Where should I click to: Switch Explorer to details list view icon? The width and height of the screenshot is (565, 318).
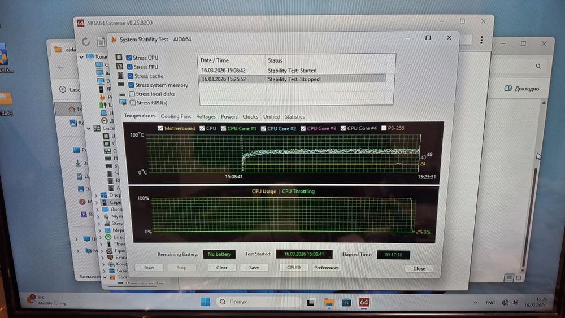point(509,278)
